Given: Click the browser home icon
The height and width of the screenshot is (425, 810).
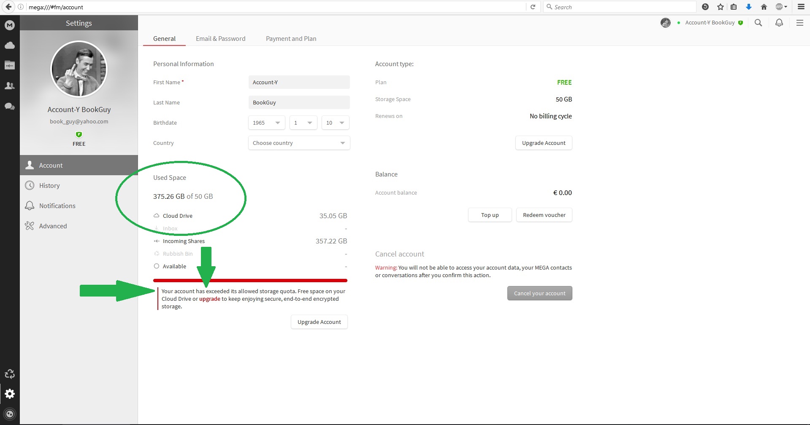Looking at the screenshot, I should coord(764,7).
